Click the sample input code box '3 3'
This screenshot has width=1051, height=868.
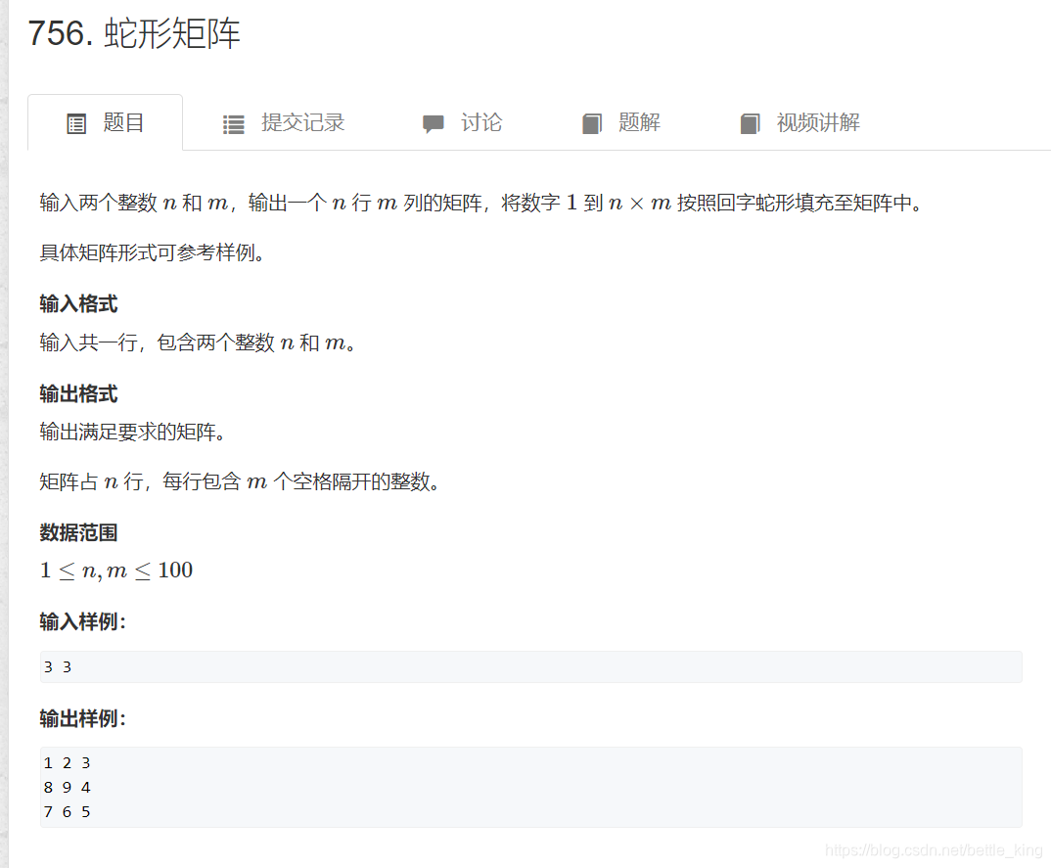pyautogui.click(x=530, y=667)
